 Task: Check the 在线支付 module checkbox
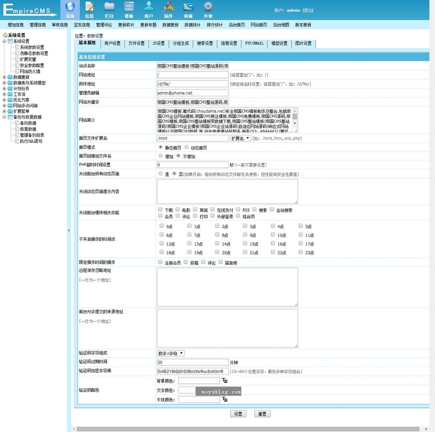click(212, 210)
